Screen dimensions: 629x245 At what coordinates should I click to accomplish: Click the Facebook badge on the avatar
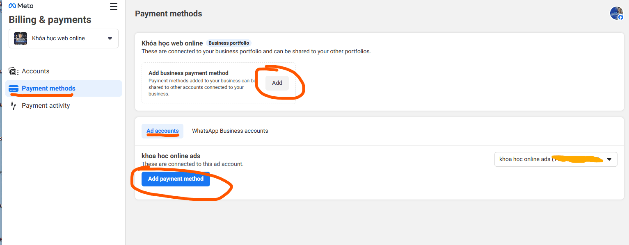(x=620, y=17)
